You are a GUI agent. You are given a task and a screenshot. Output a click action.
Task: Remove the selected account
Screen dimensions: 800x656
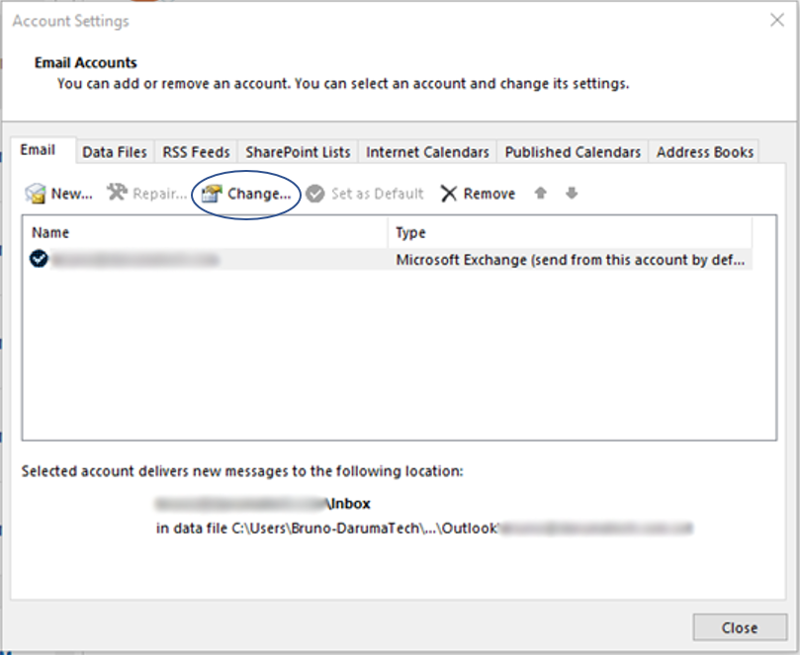pos(478,194)
